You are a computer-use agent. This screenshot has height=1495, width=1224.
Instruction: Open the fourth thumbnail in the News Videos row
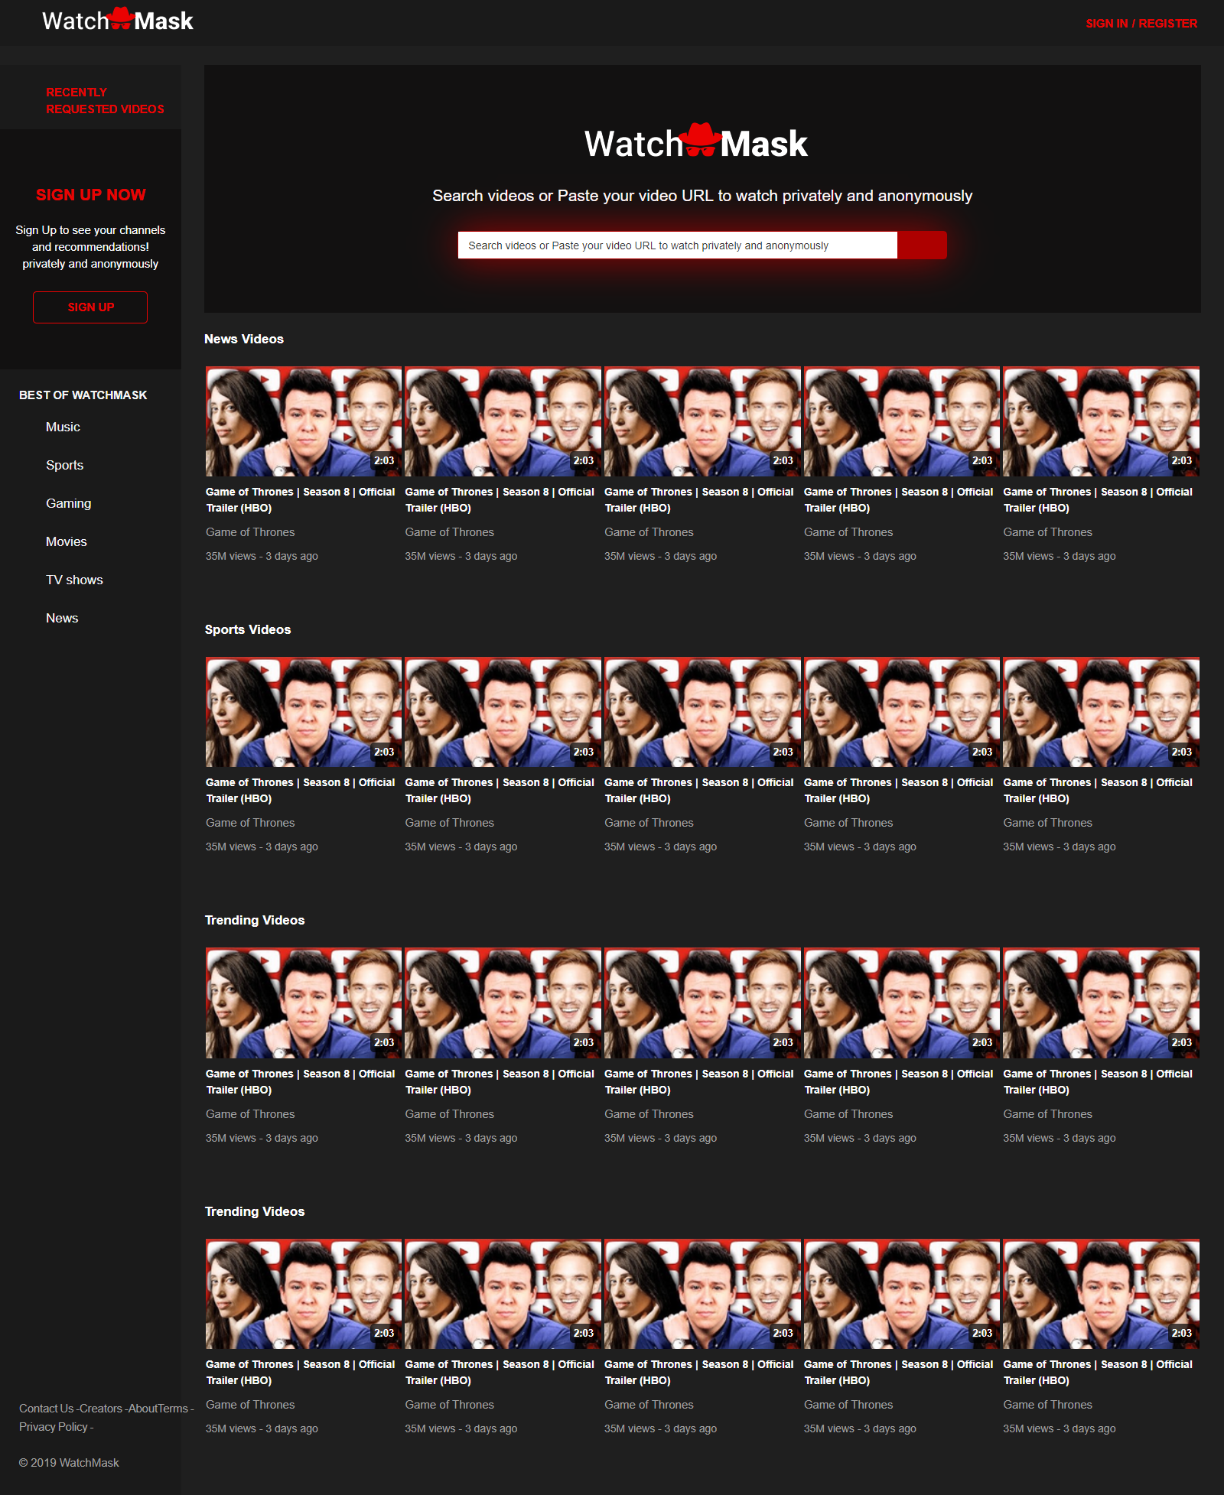902,422
